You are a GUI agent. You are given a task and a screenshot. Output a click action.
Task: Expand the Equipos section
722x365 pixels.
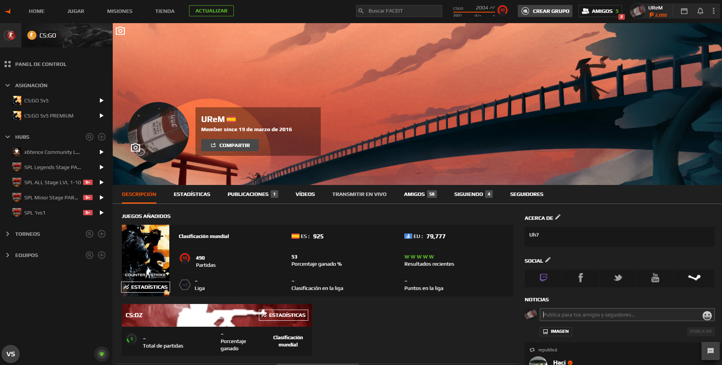(x=8, y=255)
